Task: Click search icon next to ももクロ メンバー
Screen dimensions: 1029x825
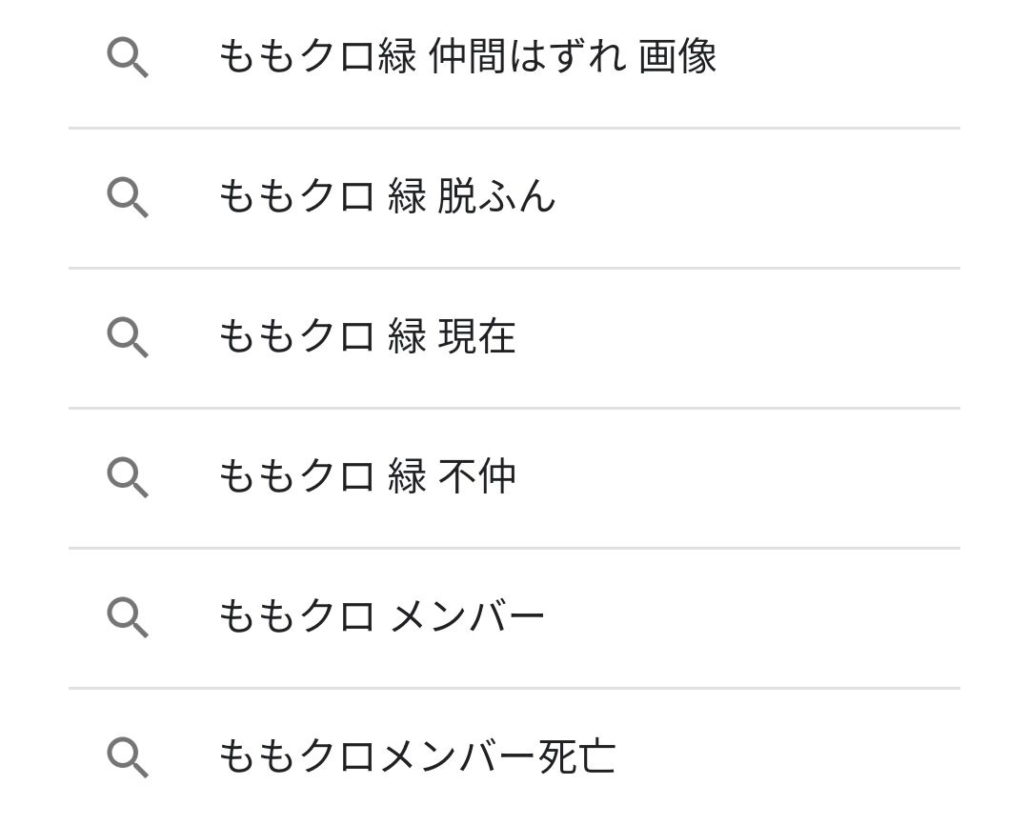Action: tap(127, 617)
